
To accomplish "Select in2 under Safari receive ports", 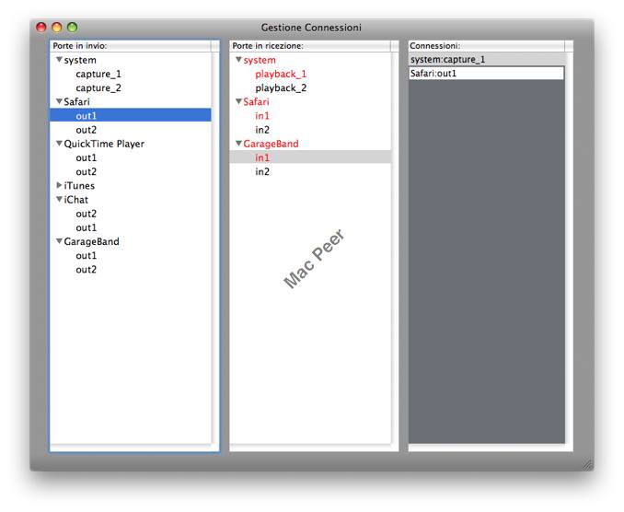I will click(x=262, y=130).
